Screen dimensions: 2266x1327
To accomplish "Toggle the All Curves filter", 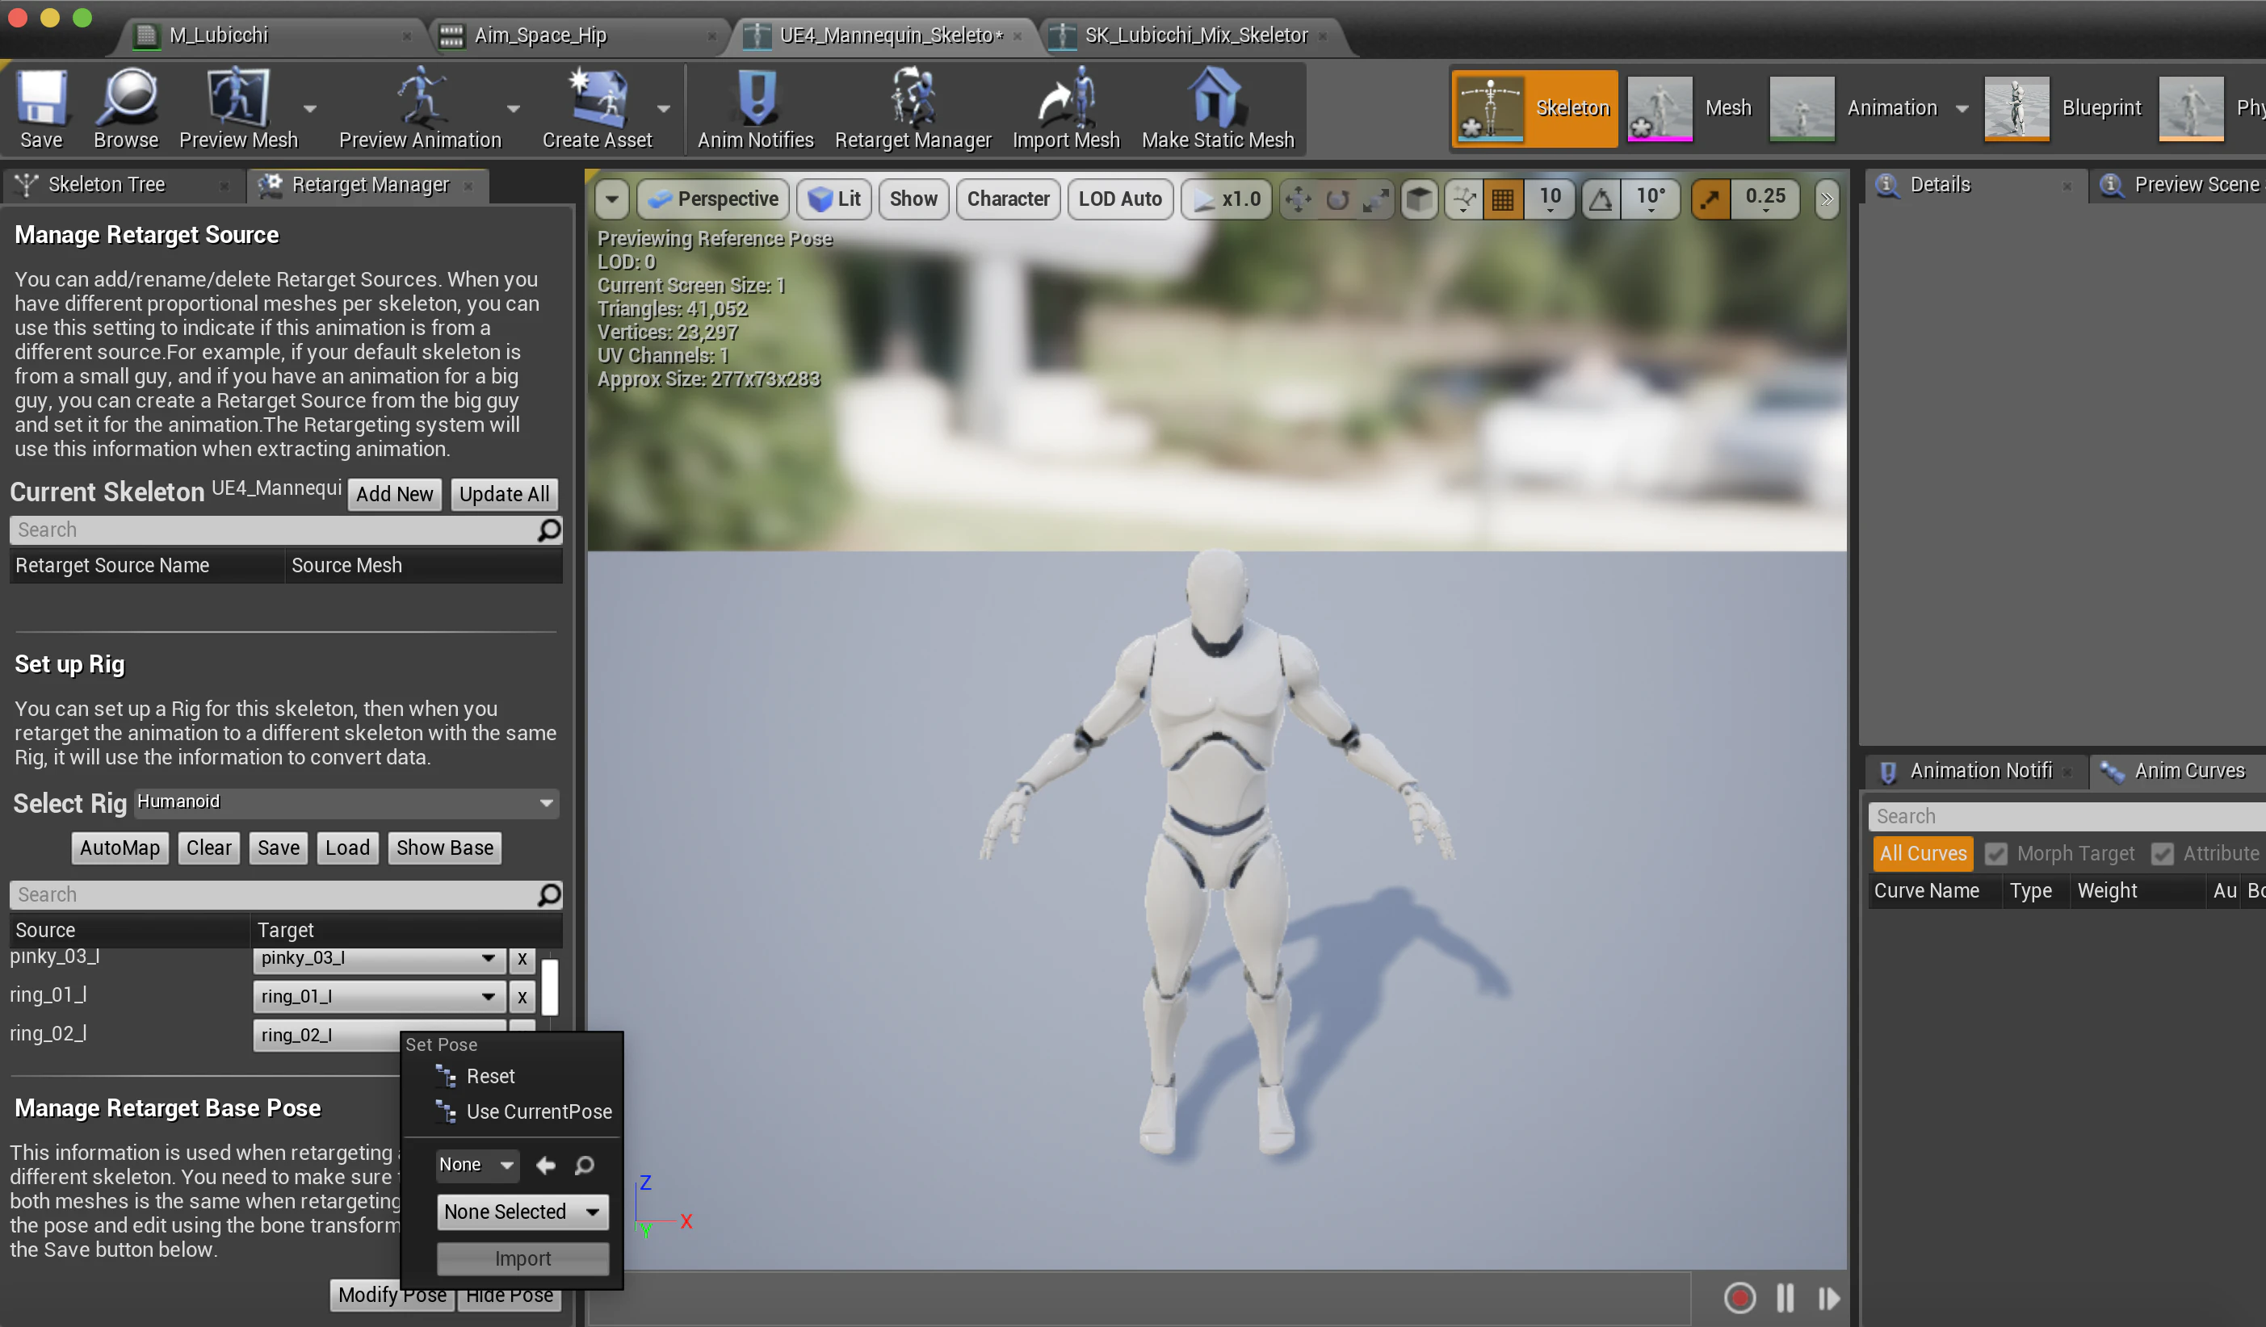I will pyautogui.click(x=1923, y=853).
